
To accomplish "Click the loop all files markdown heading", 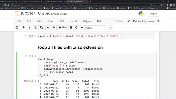I will [x=70, y=47].
